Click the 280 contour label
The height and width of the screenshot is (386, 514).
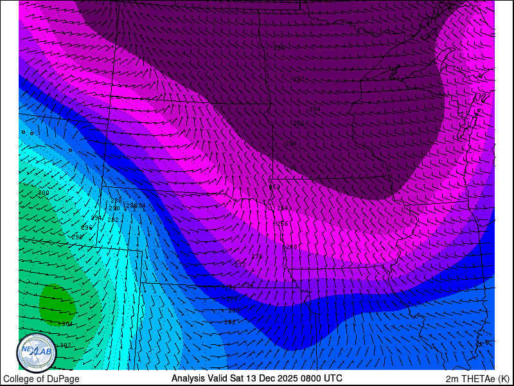(234, 311)
